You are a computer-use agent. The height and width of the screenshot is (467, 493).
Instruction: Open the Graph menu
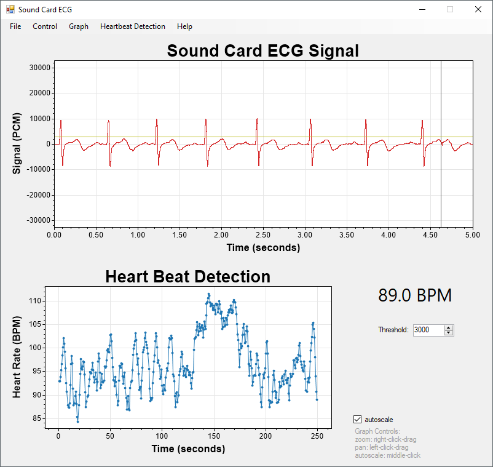click(x=79, y=26)
